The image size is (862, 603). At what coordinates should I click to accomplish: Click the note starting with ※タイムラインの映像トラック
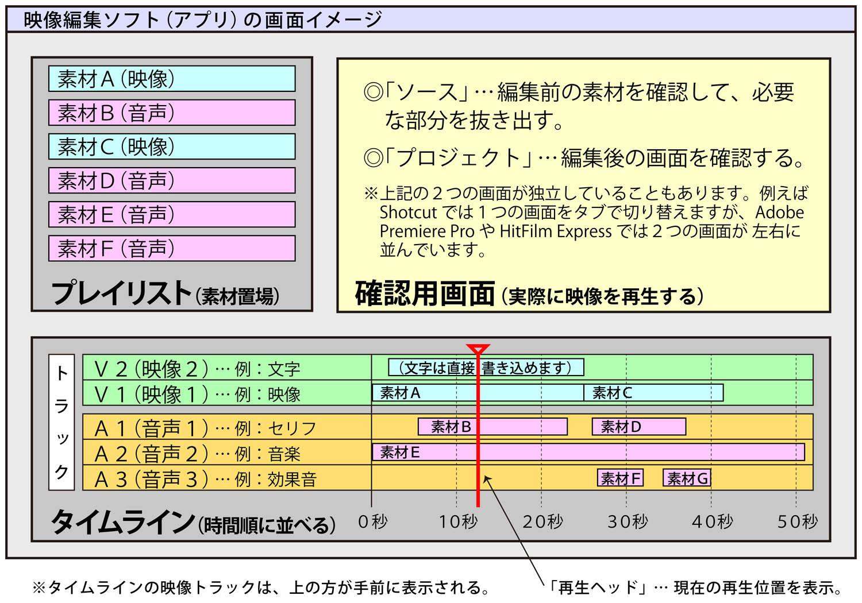pos(261,587)
